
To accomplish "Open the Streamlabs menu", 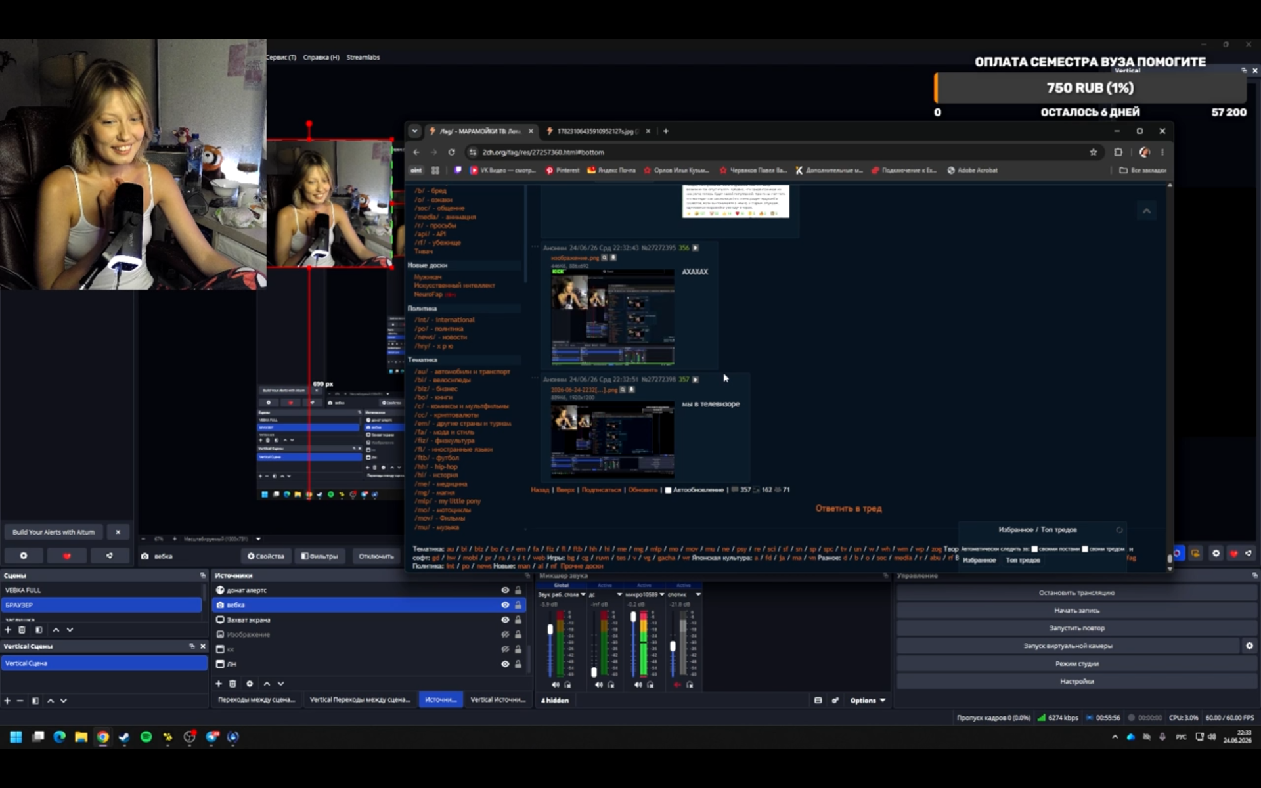I will [x=363, y=57].
